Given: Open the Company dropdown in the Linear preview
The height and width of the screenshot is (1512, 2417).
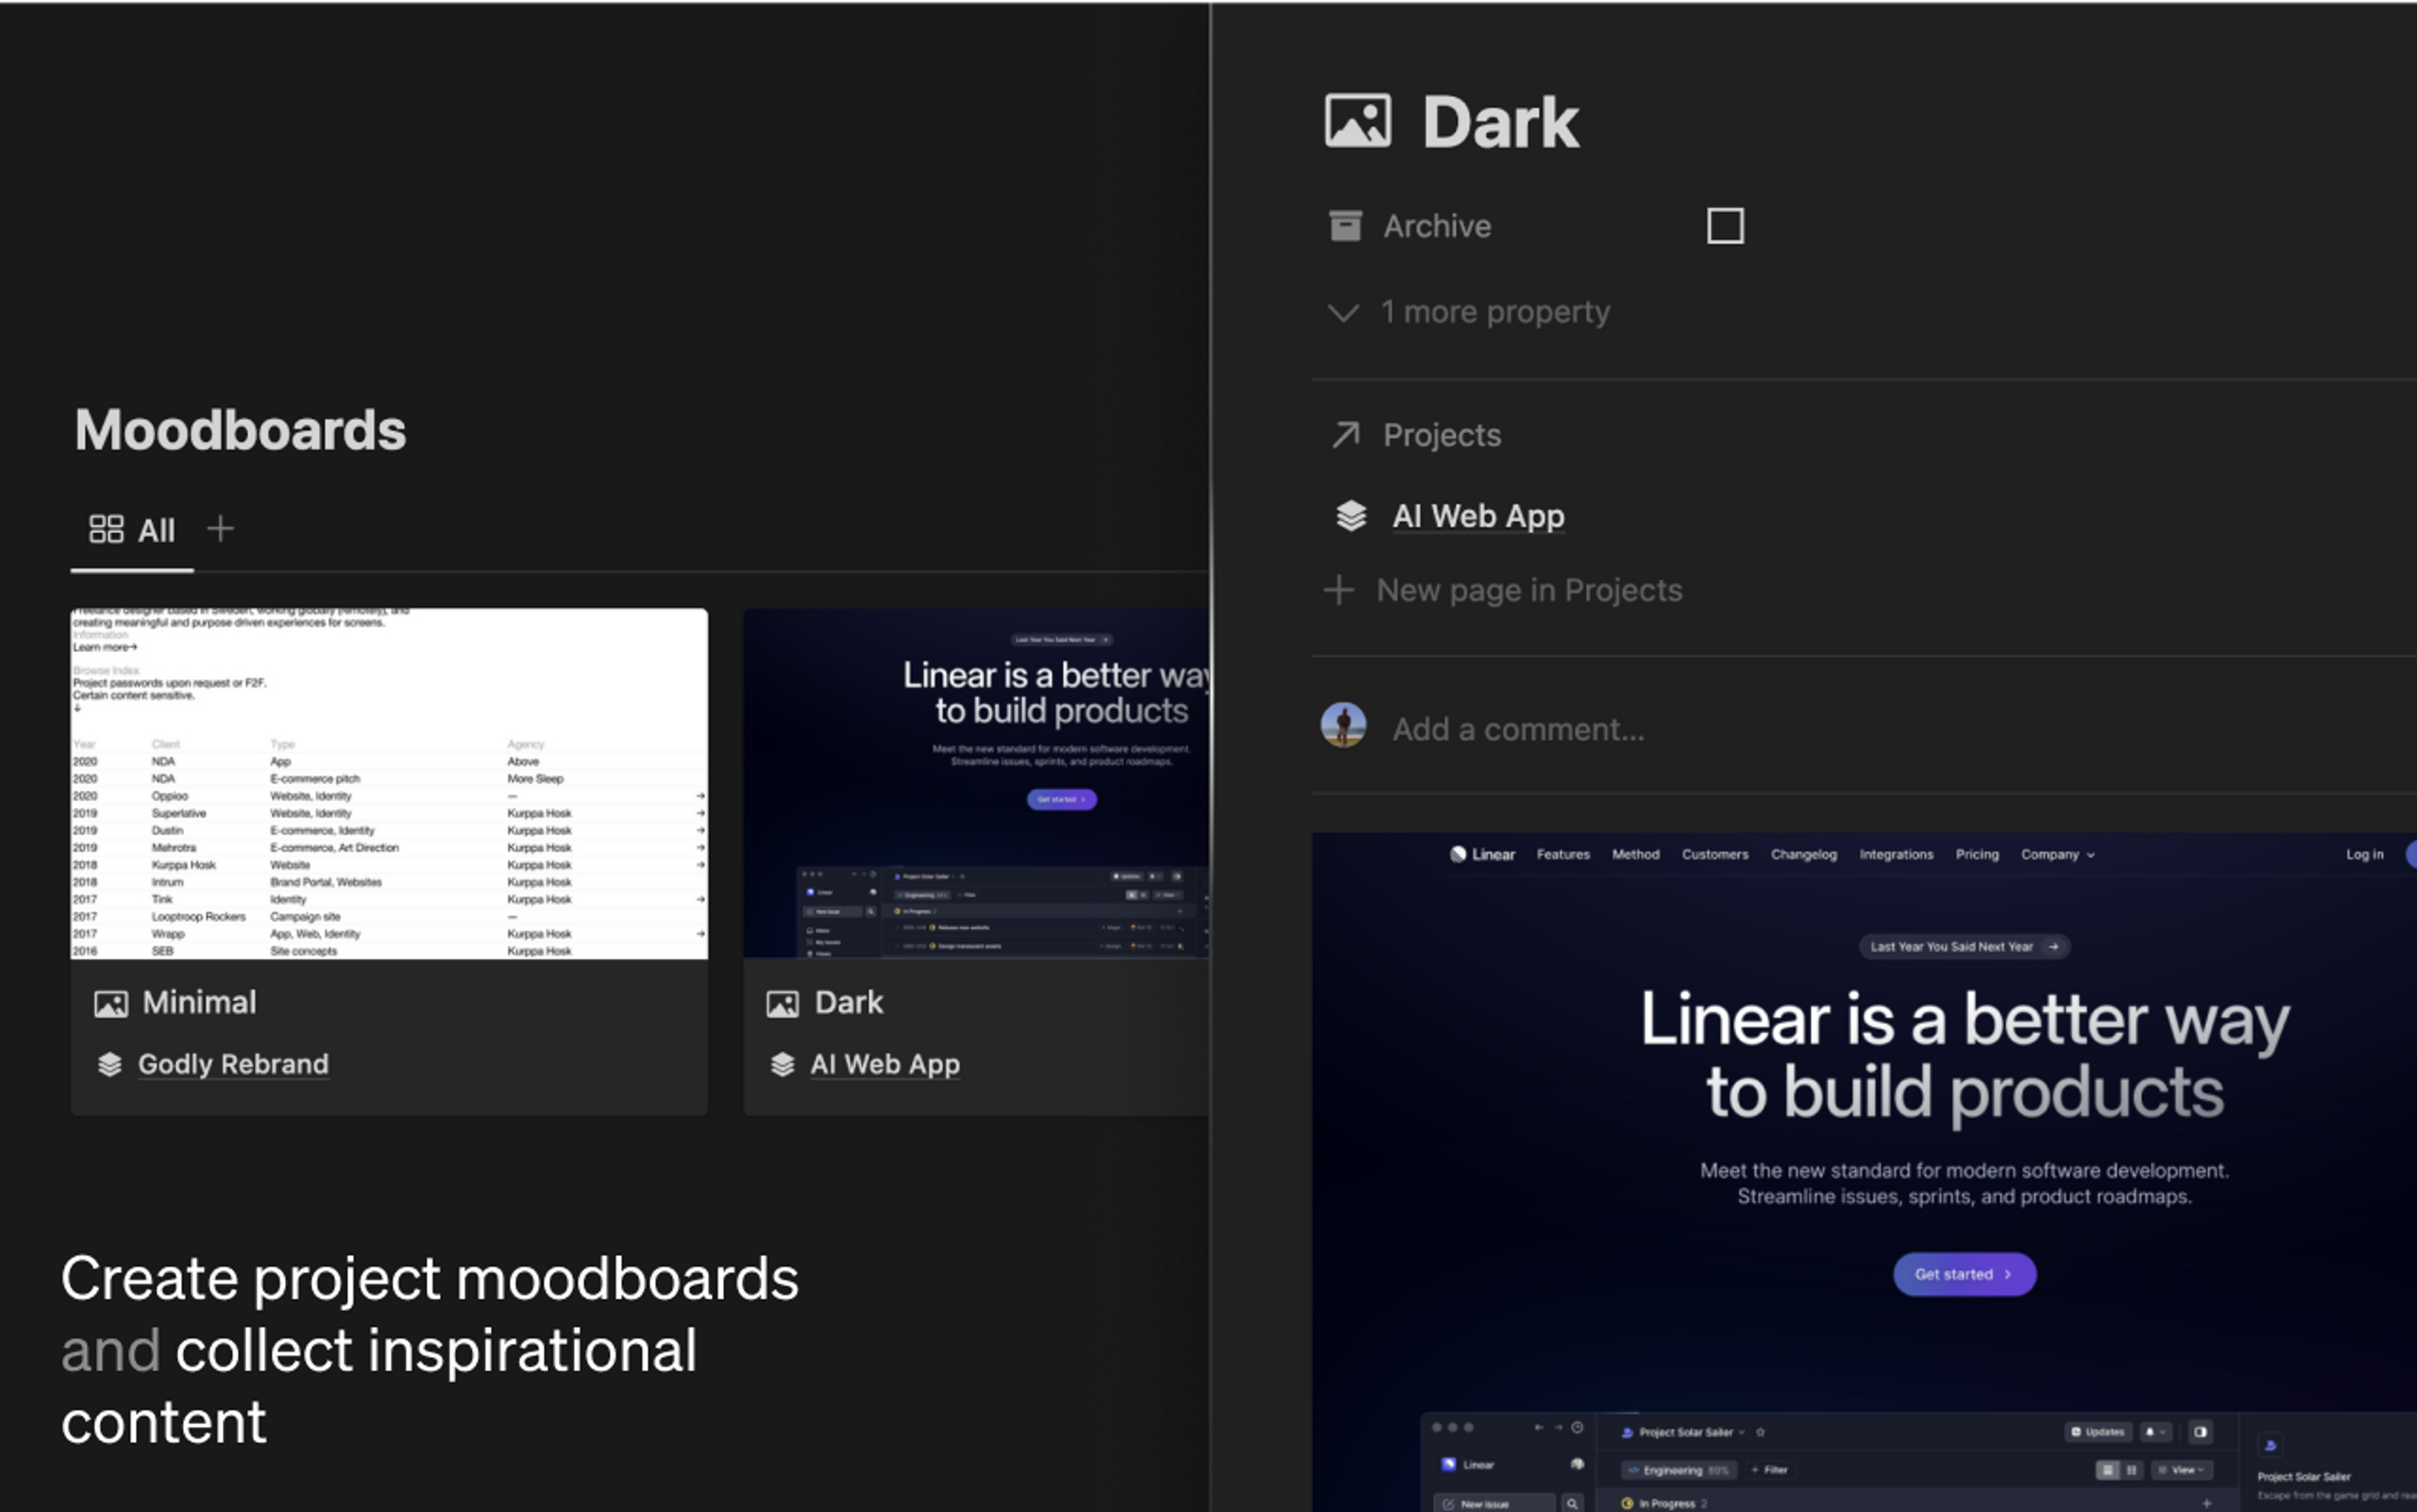Looking at the screenshot, I should pos(2057,854).
